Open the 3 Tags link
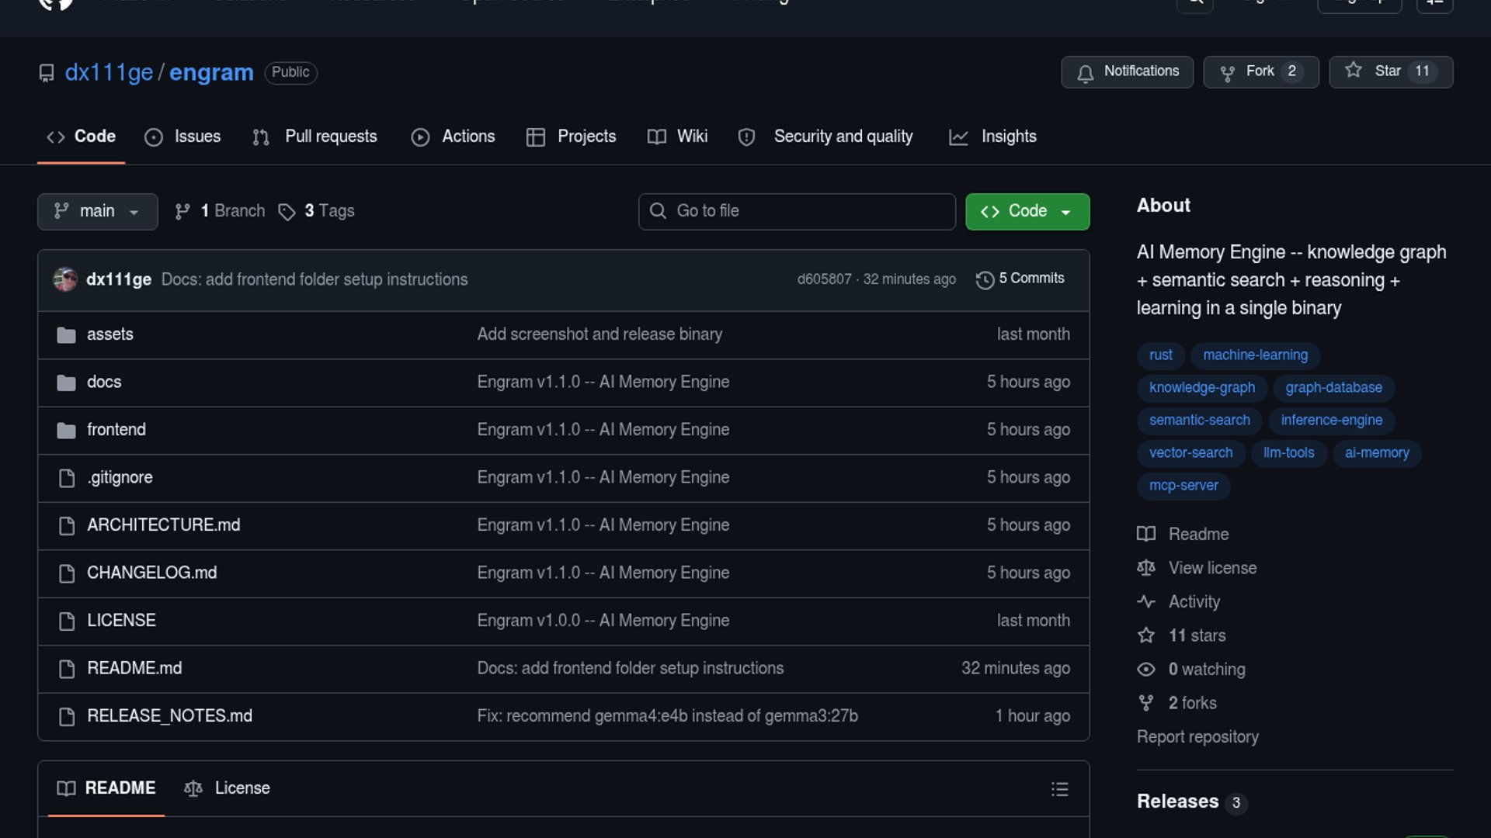This screenshot has width=1491, height=838. [x=317, y=212]
